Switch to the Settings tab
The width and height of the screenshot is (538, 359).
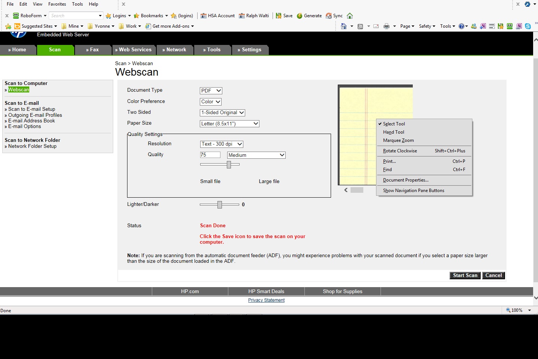[x=249, y=50]
